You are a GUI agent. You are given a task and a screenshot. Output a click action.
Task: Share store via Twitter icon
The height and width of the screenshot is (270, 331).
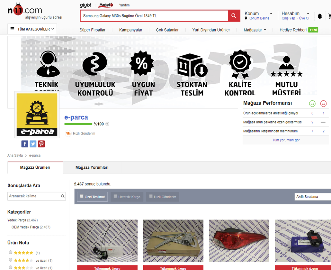33,144
